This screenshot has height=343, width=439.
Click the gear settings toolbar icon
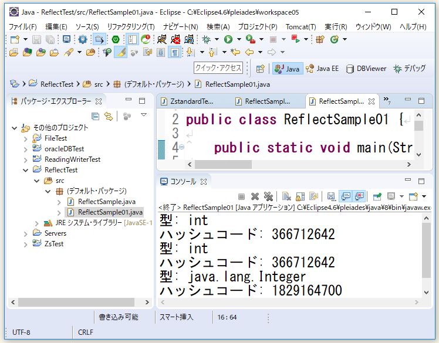click(83, 39)
